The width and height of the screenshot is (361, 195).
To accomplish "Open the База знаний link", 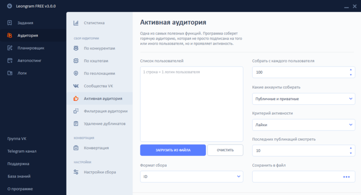I will pos(19,176).
